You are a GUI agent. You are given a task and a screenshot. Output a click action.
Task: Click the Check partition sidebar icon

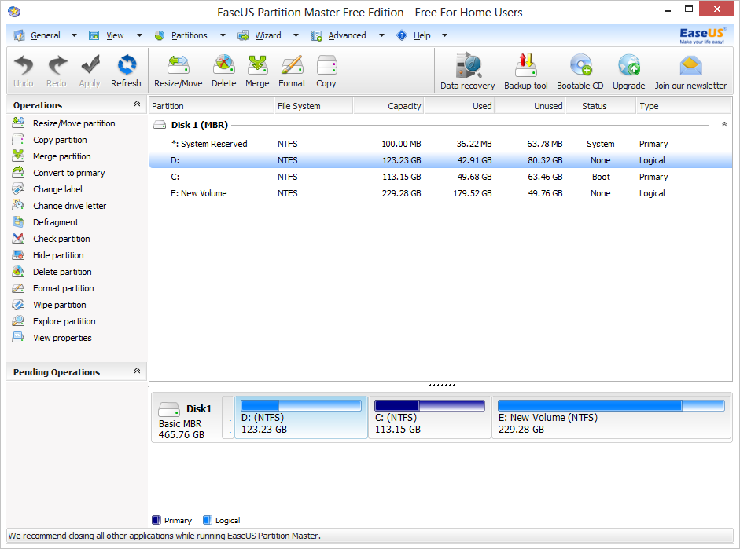[18, 239]
